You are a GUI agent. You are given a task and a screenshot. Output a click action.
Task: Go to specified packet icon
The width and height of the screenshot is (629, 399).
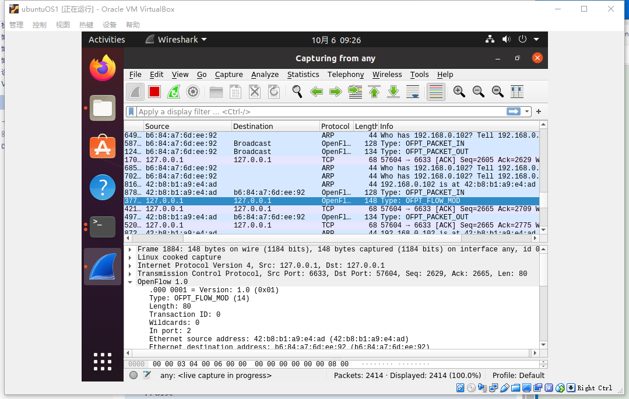[355, 92]
